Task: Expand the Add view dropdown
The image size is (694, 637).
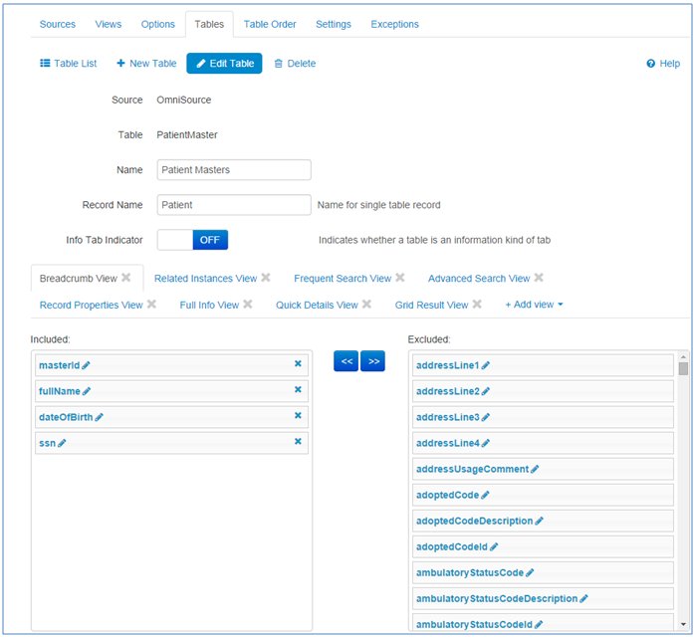Action: (534, 305)
